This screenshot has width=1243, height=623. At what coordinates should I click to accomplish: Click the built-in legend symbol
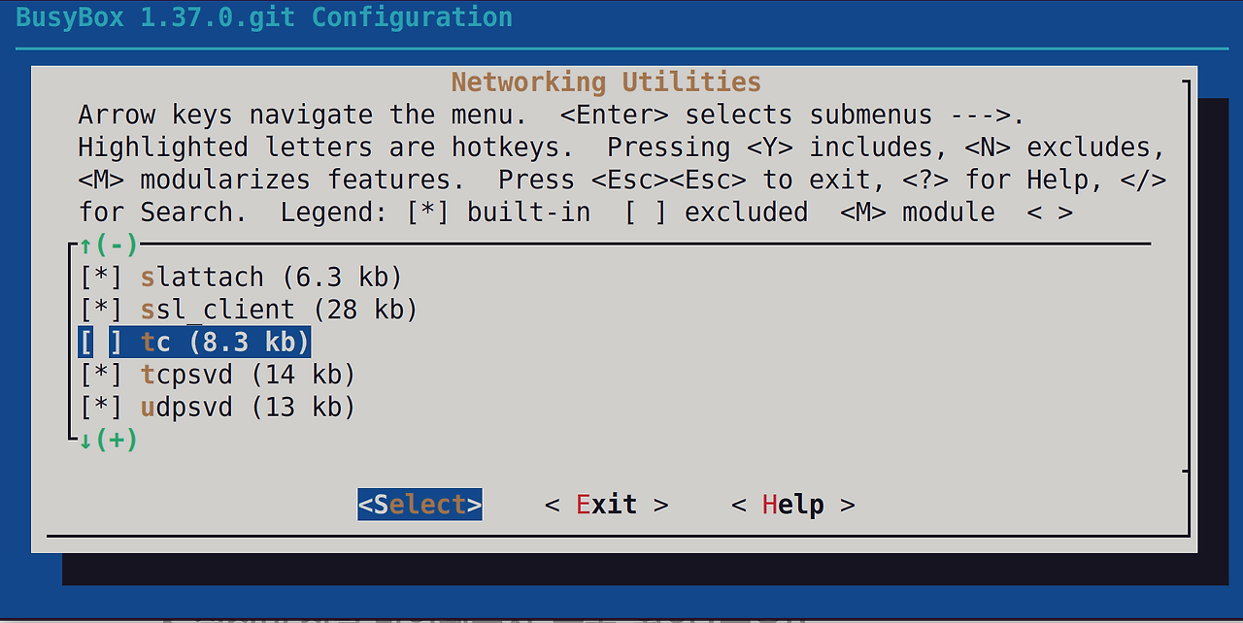click(427, 213)
